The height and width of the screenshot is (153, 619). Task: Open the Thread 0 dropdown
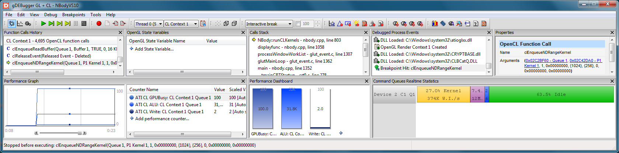click(x=149, y=24)
